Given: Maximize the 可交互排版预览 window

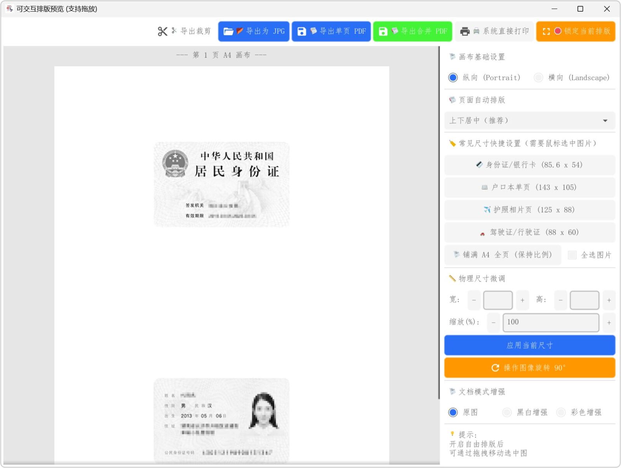Looking at the screenshot, I should [580, 9].
